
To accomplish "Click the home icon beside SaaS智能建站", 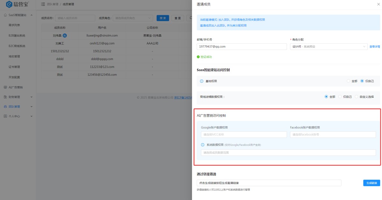I will (5, 15).
